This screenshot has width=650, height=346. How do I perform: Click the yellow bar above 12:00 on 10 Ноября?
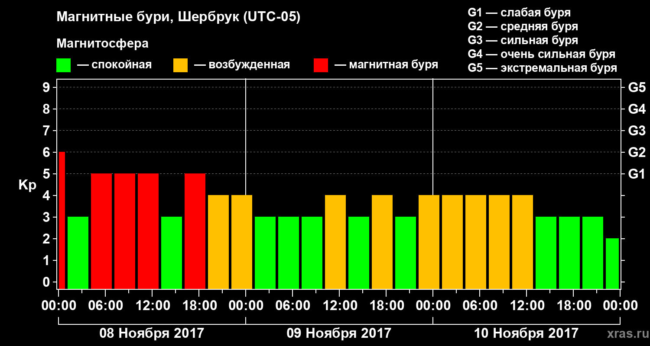[x=523, y=242]
